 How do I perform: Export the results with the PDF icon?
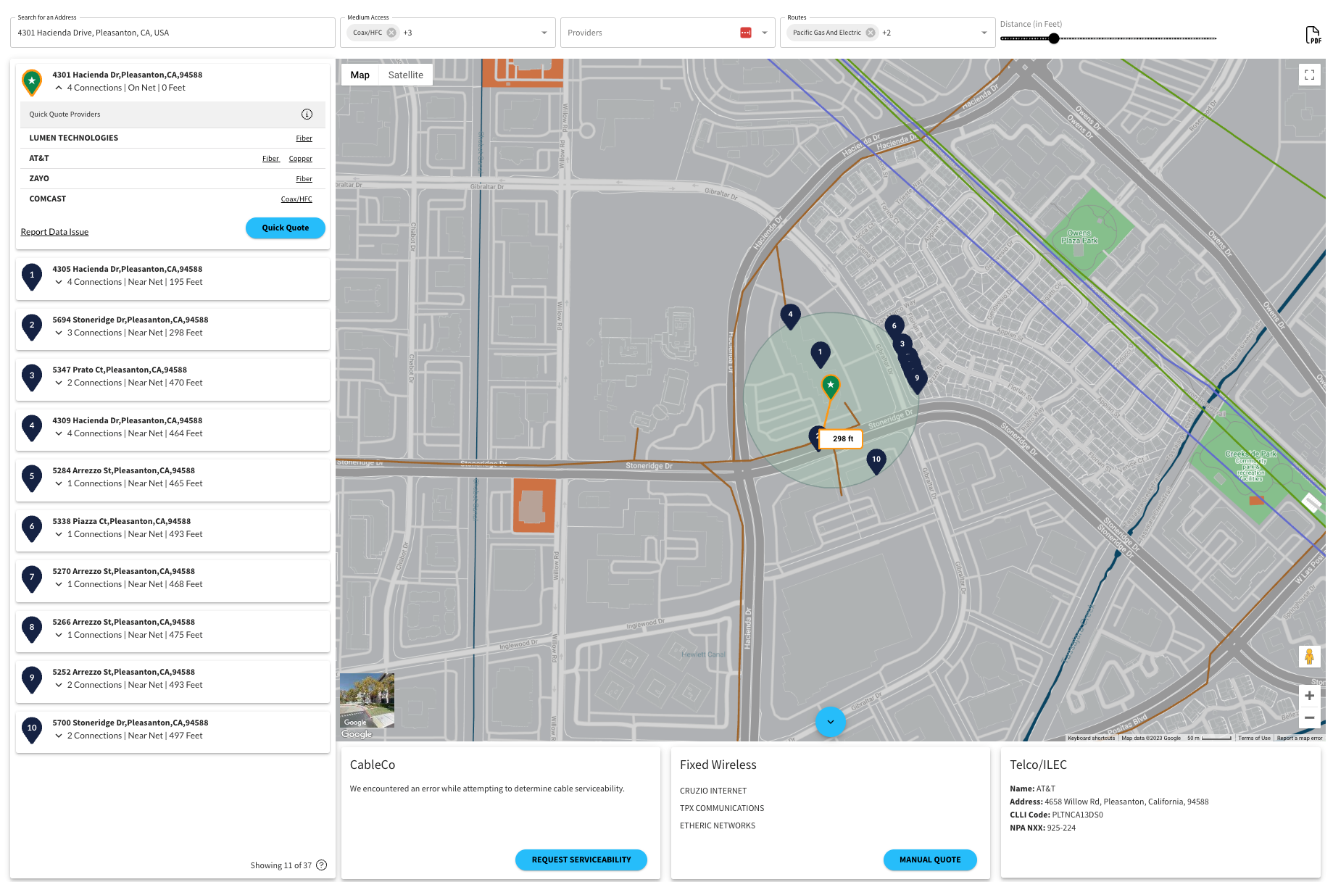coord(1313,35)
